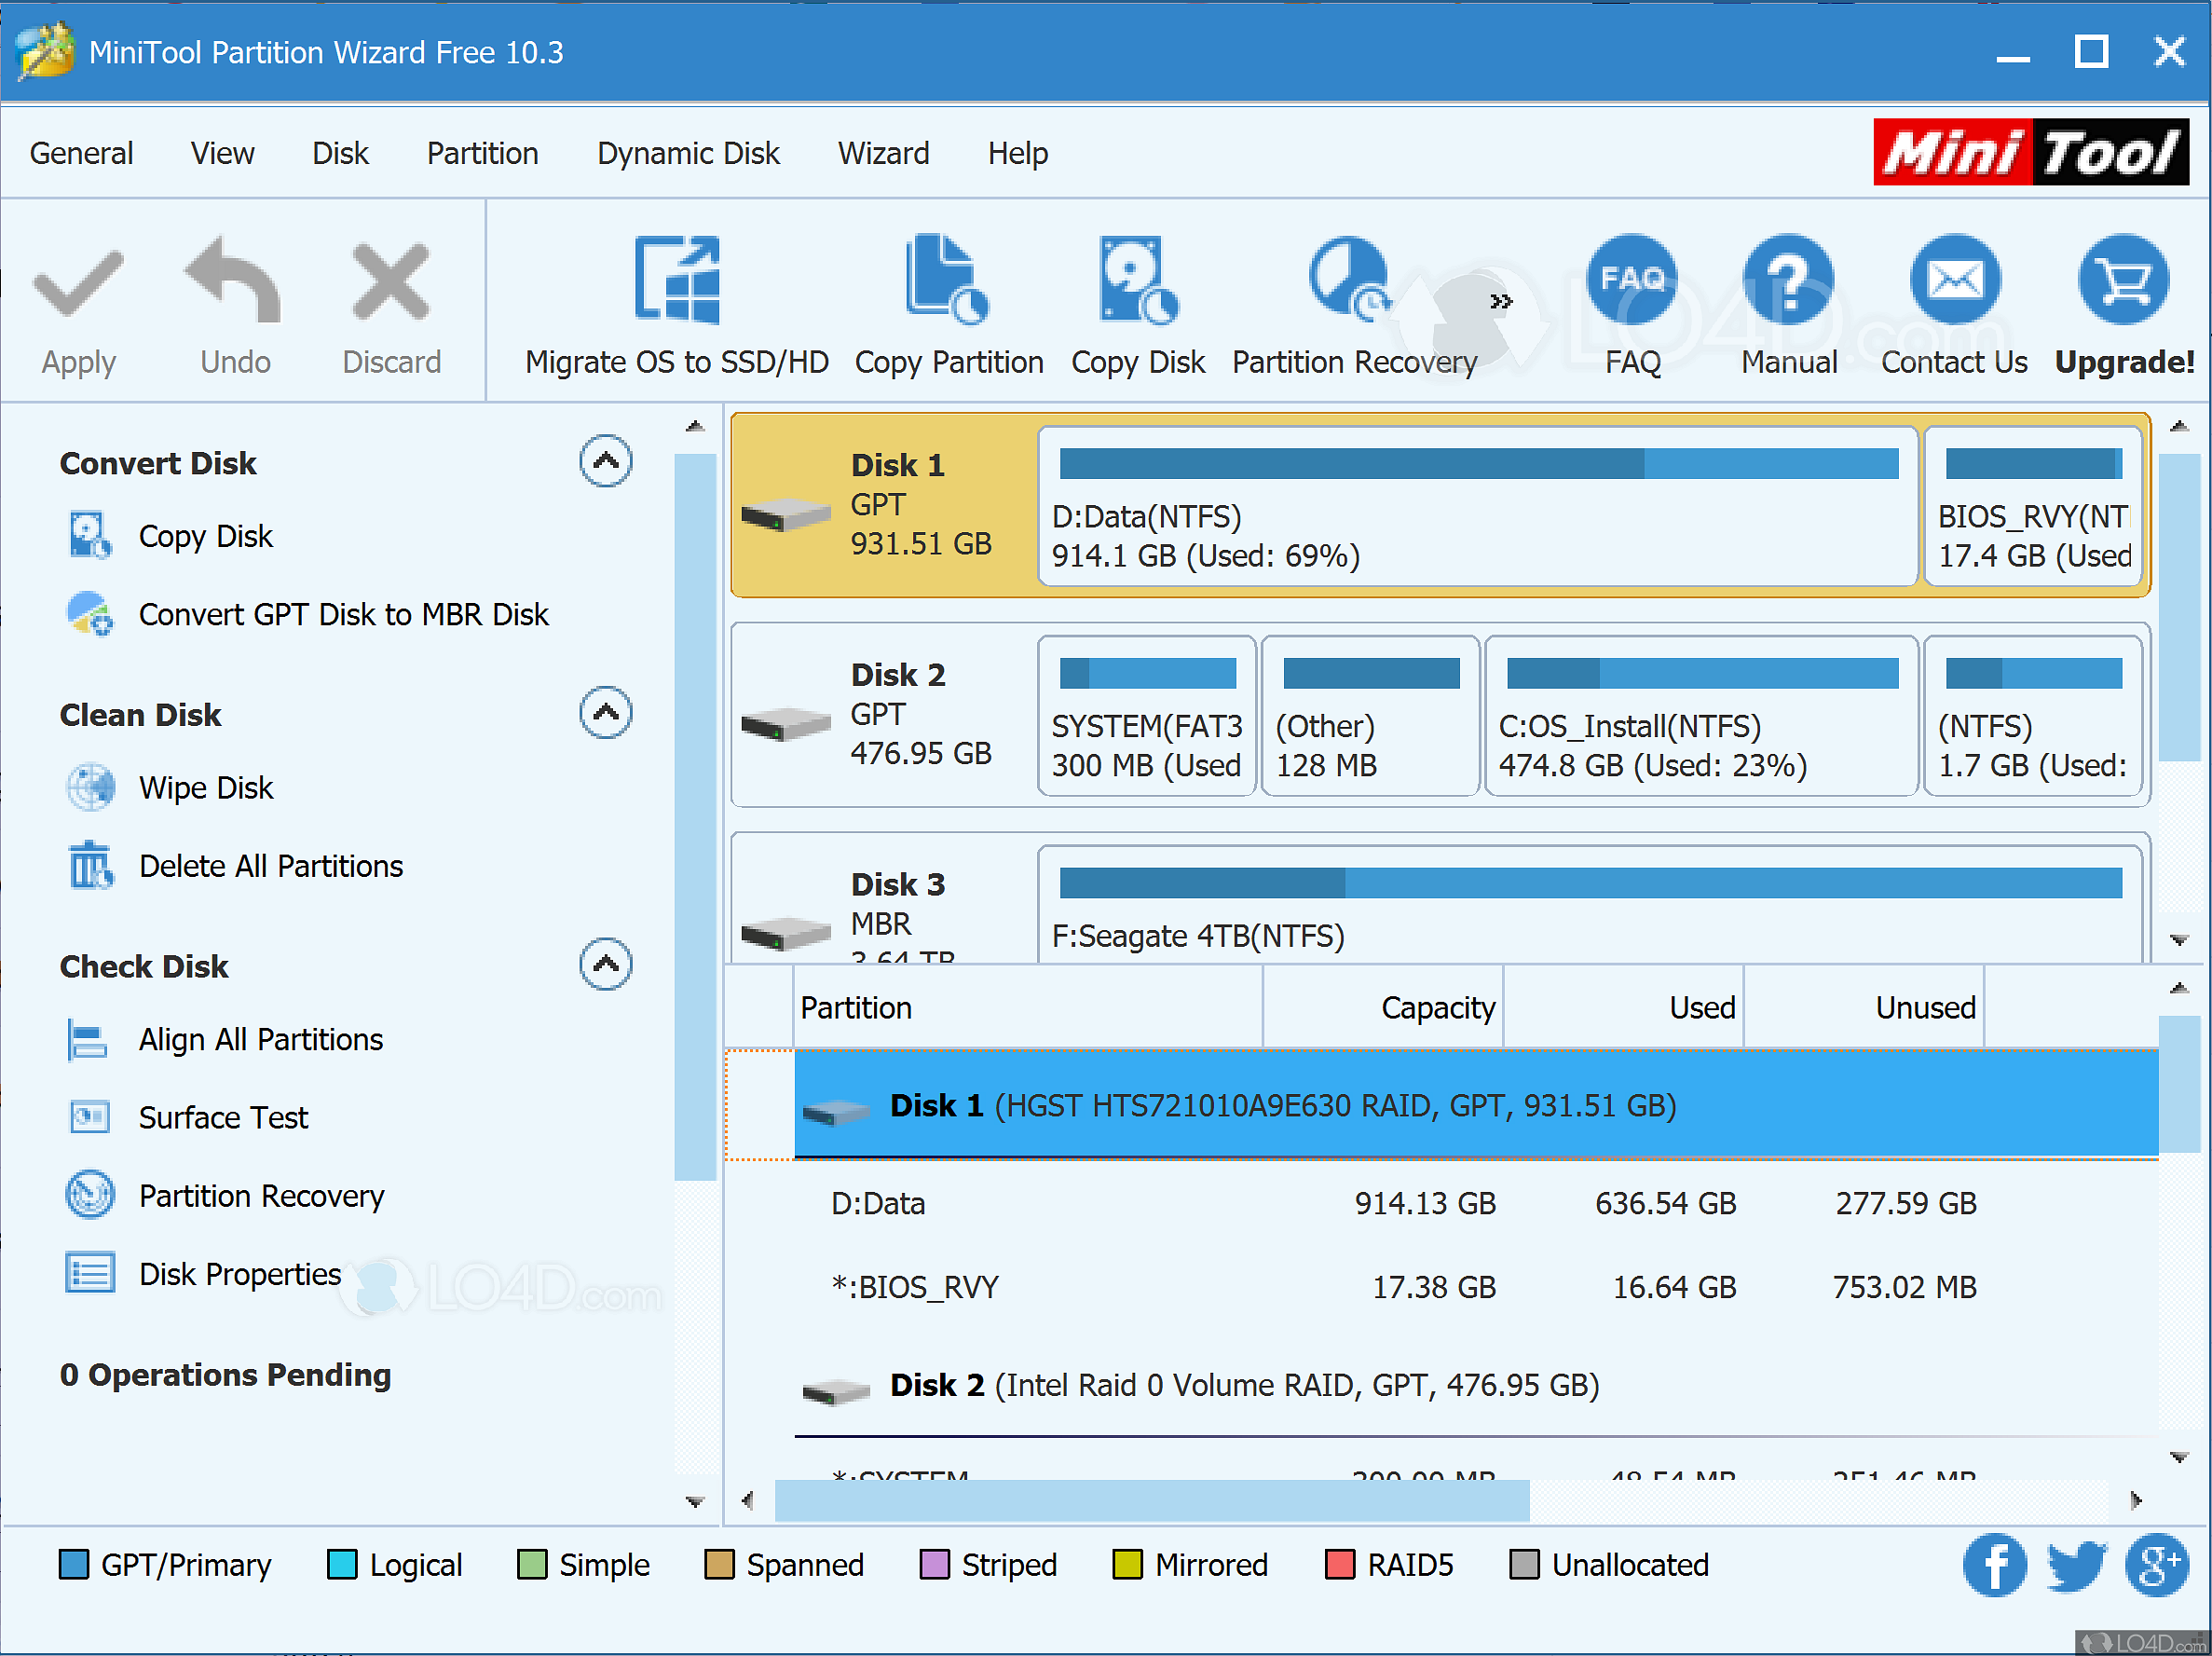Click the horizontal scrollbar in the partition list

[1150, 1500]
